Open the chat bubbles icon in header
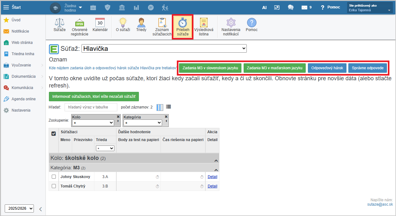 click(x=290, y=7)
